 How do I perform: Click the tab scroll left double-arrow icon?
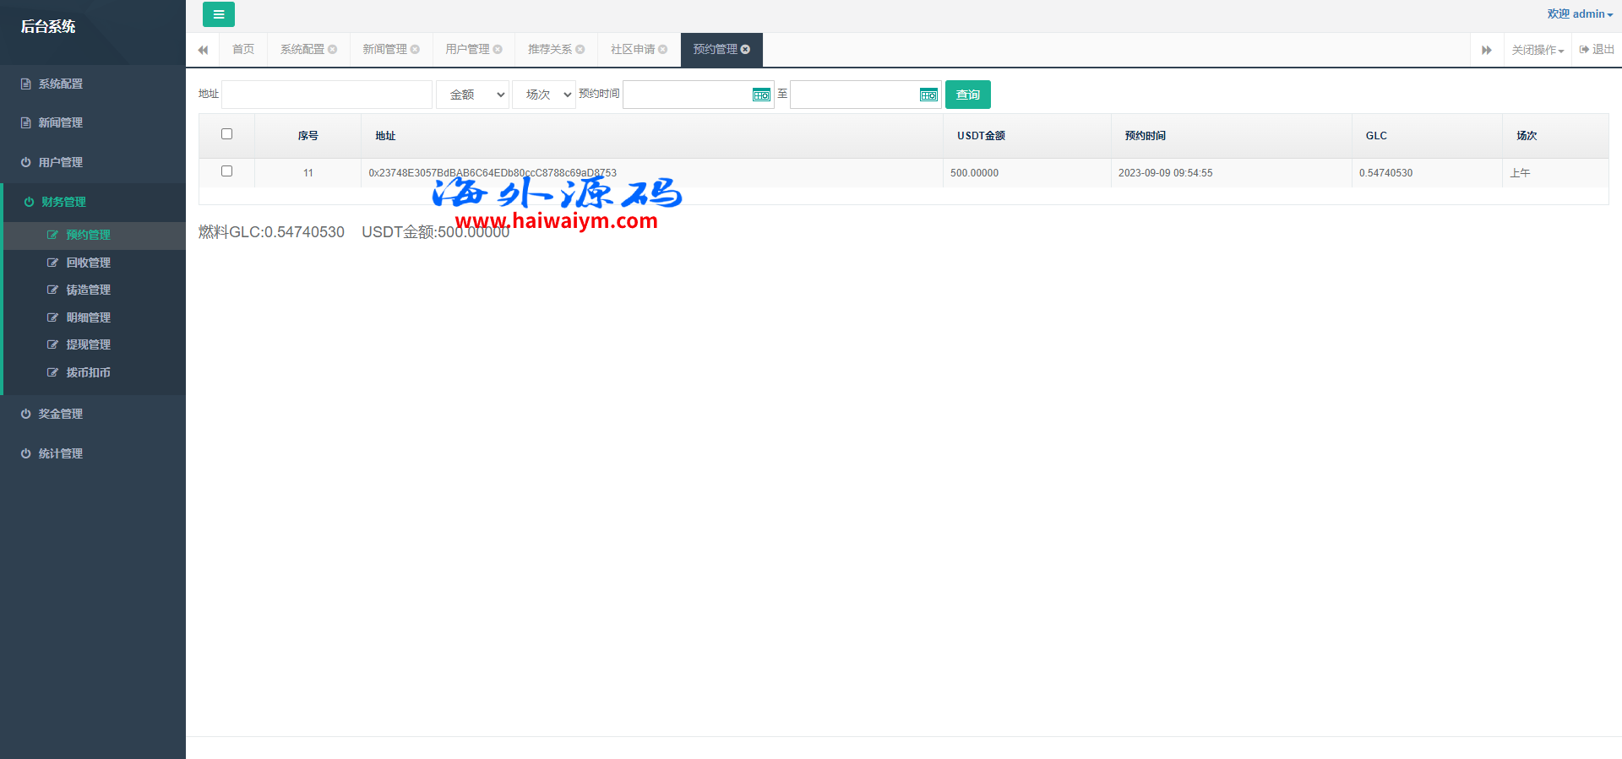[203, 50]
